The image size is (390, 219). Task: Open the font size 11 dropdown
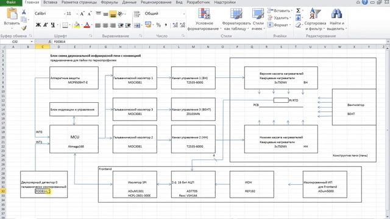(77, 13)
